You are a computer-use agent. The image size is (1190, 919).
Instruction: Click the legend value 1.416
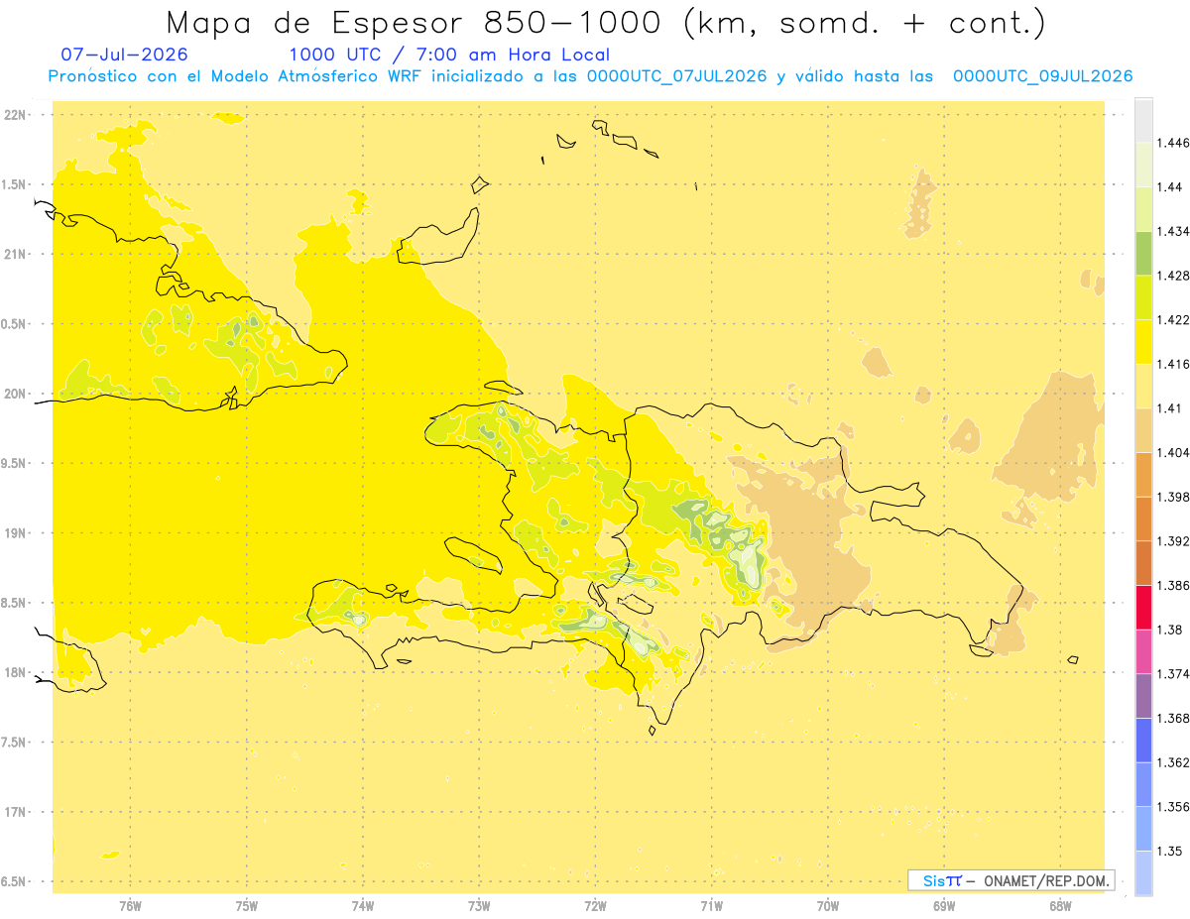[x=1173, y=364]
